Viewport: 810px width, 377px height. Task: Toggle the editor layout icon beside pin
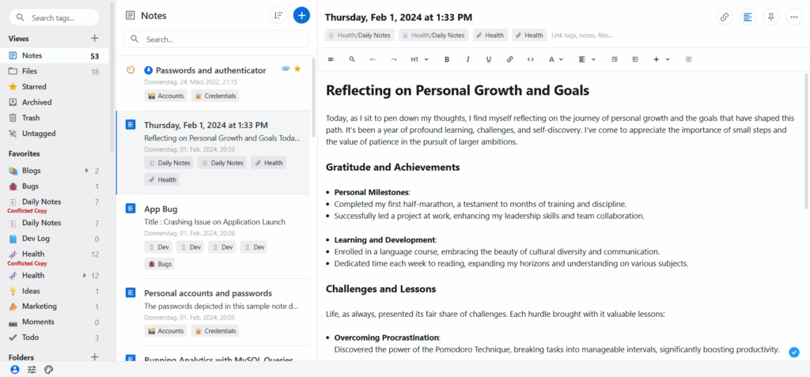[748, 17]
